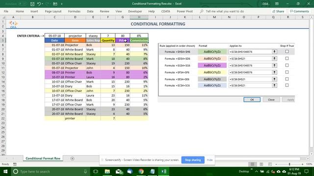Click Applies to field of $H$4=$H6 rule
The height and width of the screenshot is (176, 314).
tap(250, 52)
